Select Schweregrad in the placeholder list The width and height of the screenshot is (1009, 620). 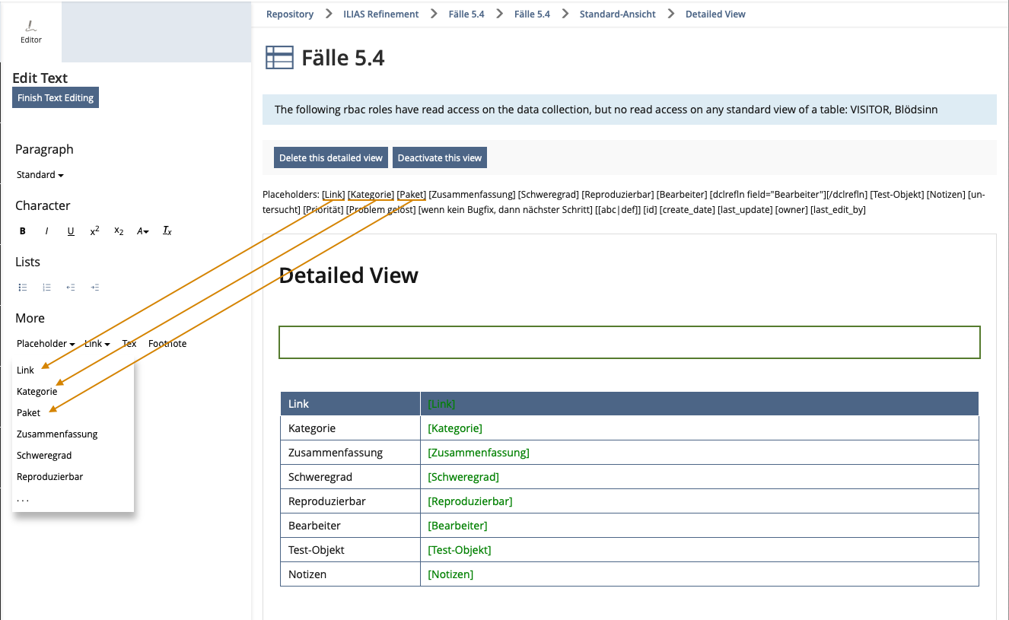coord(44,456)
